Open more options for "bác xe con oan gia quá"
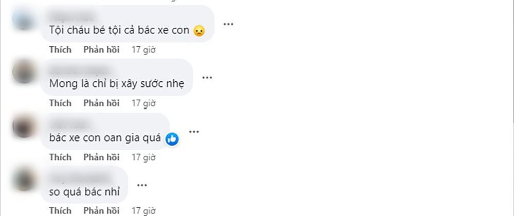514x216 pixels. click(x=194, y=132)
